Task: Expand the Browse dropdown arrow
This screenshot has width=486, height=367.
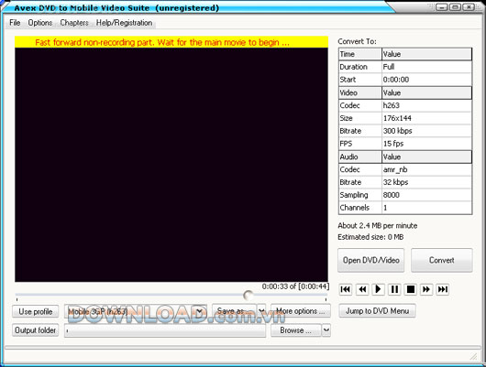Action: [326, 330]
